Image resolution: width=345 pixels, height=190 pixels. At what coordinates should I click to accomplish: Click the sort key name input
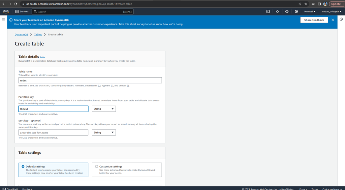point(54,132)
